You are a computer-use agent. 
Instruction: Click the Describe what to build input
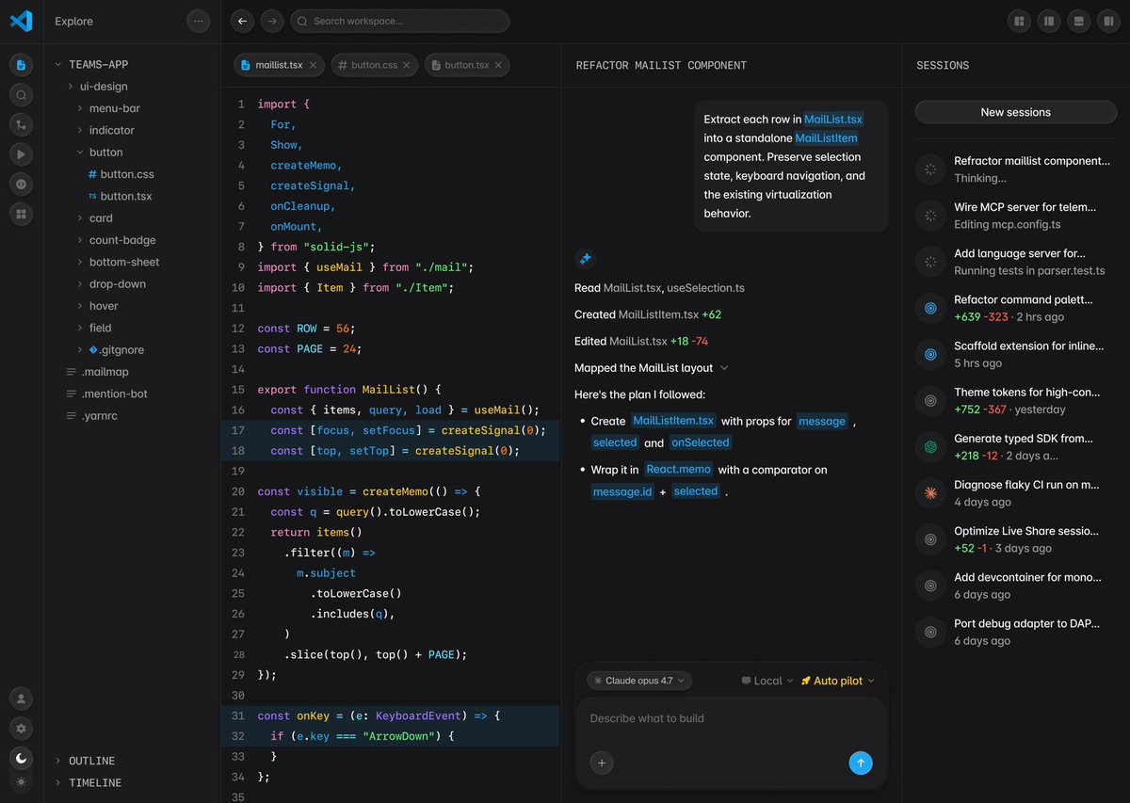tap(731, 719)
